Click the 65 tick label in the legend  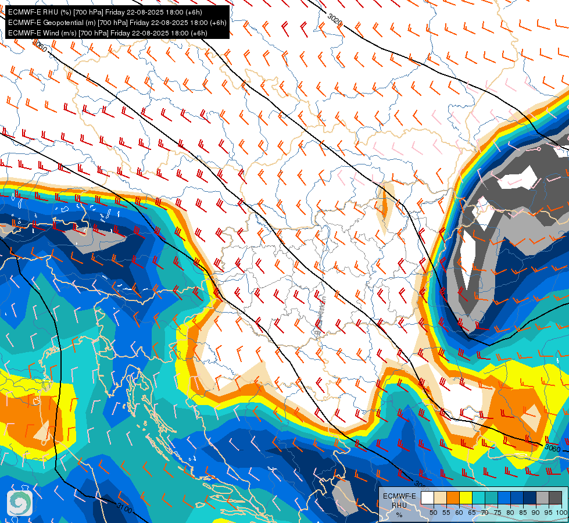coord(472,513)
